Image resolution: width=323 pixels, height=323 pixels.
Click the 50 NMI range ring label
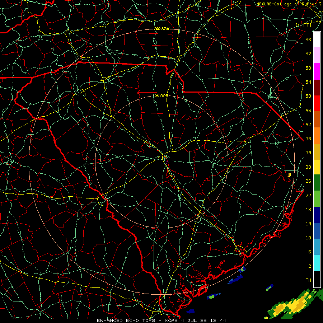[161, 95]
